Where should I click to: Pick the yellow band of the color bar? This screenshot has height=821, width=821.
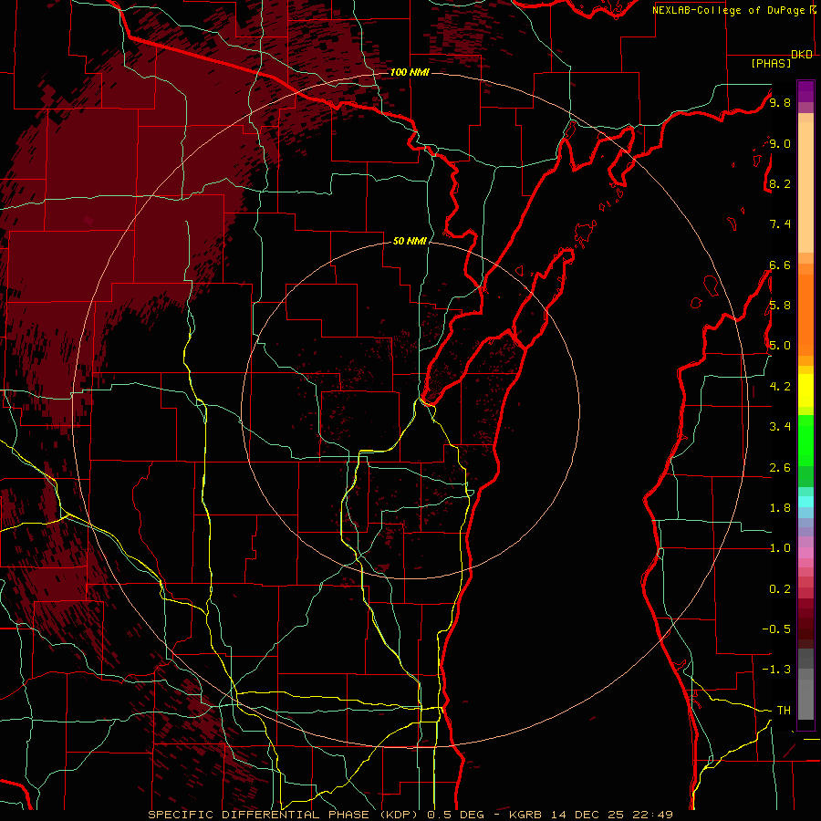tap(805, 390)
